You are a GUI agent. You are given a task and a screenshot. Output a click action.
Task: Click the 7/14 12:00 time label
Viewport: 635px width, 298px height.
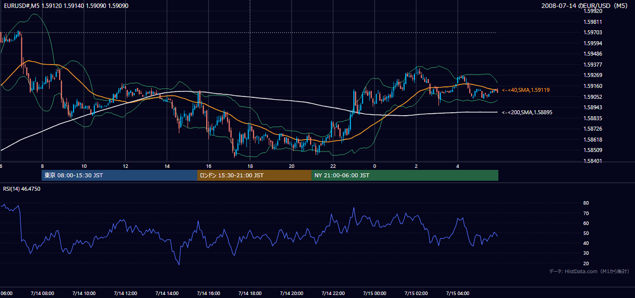click(x=125, y=293)
